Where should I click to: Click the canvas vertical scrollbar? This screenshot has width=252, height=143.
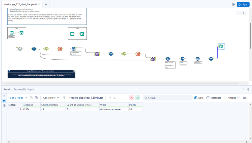point(250,36)
